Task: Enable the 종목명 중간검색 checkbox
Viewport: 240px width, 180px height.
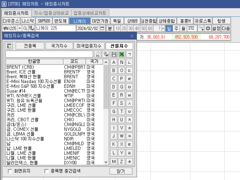Action: pos(47,171)
